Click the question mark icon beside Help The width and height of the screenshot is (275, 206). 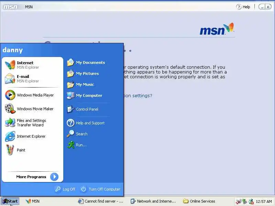239,7
